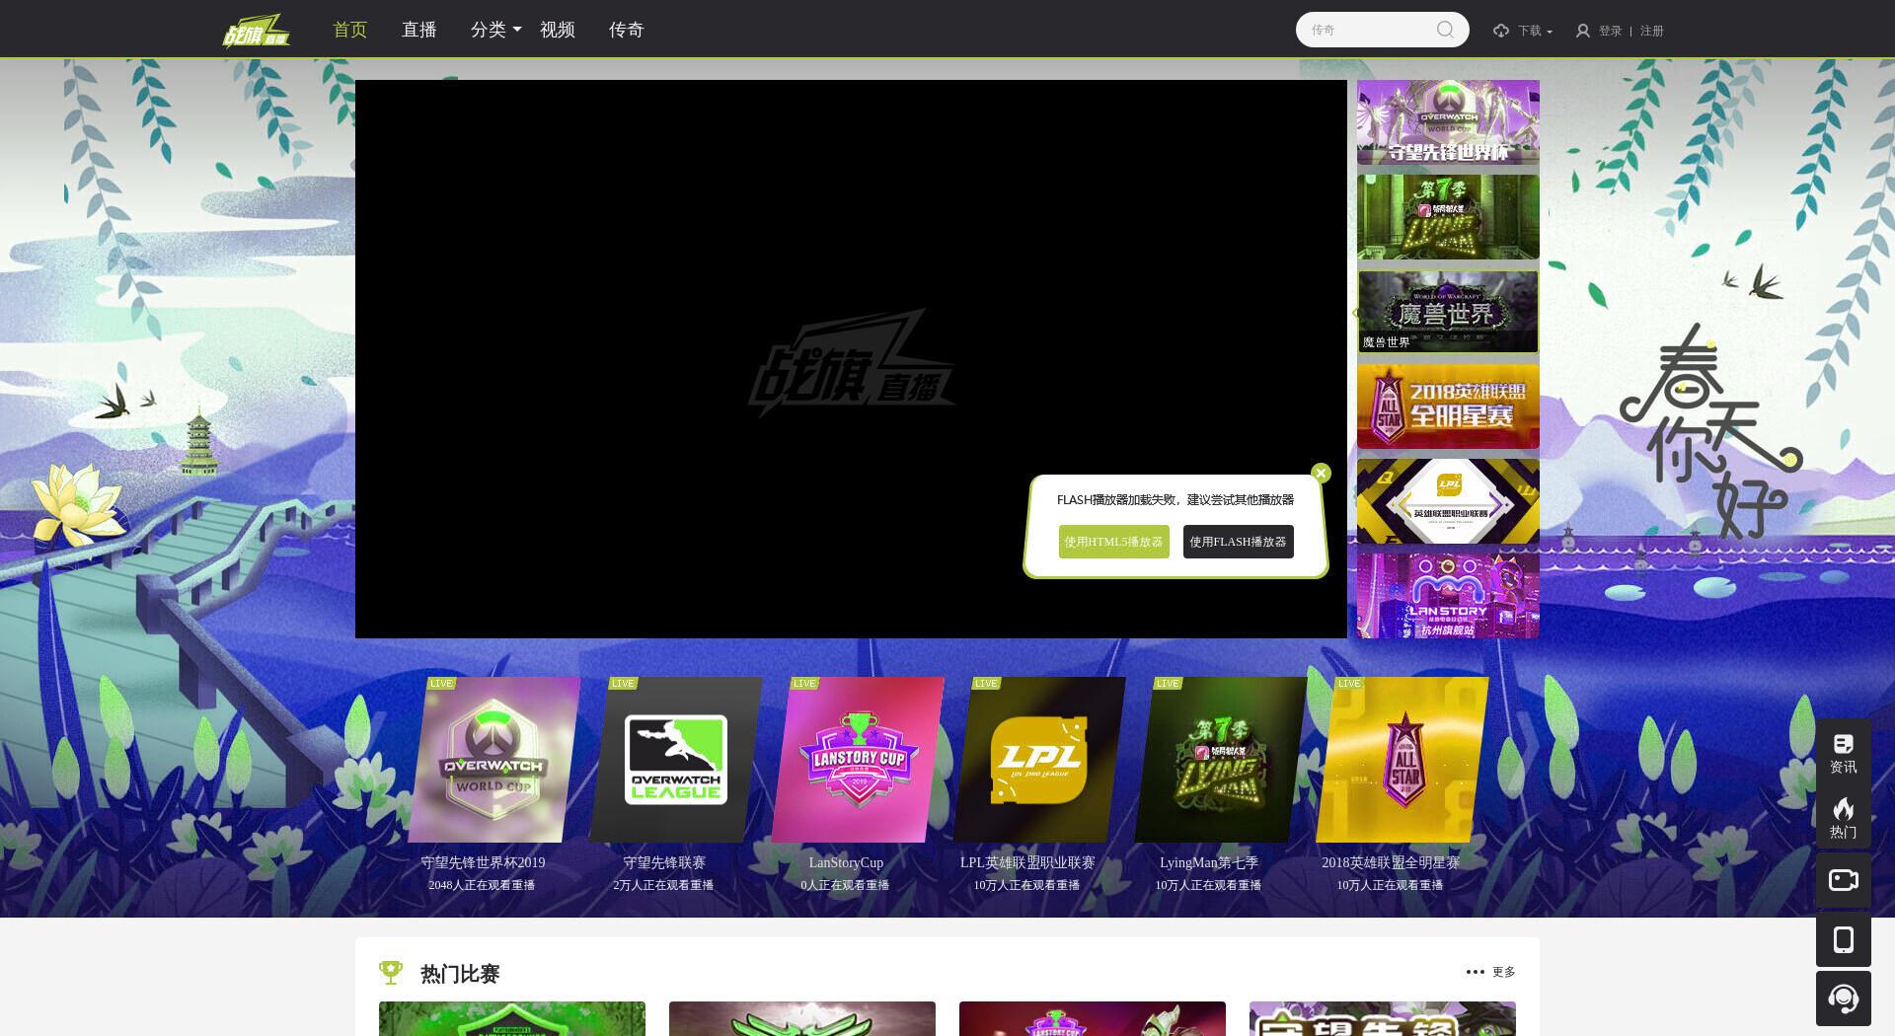
Task: Select LPL 英雄联盟职业联赛 sidebar thumbnail
Action: click(x=1448, y=501)
